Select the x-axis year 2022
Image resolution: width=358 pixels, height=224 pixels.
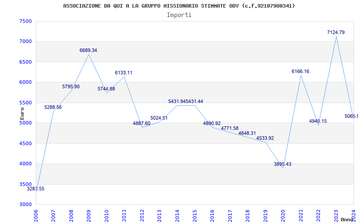click(319, 216)
